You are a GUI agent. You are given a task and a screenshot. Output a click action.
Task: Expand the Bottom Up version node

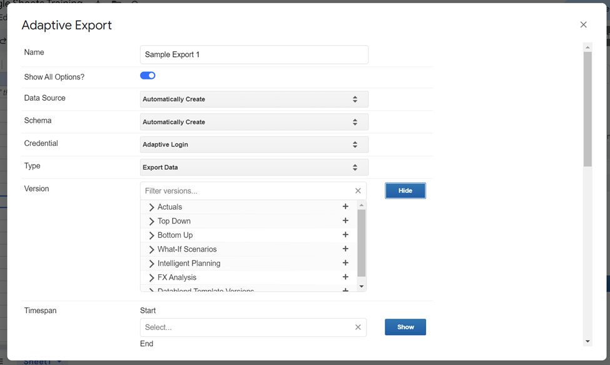152,235
